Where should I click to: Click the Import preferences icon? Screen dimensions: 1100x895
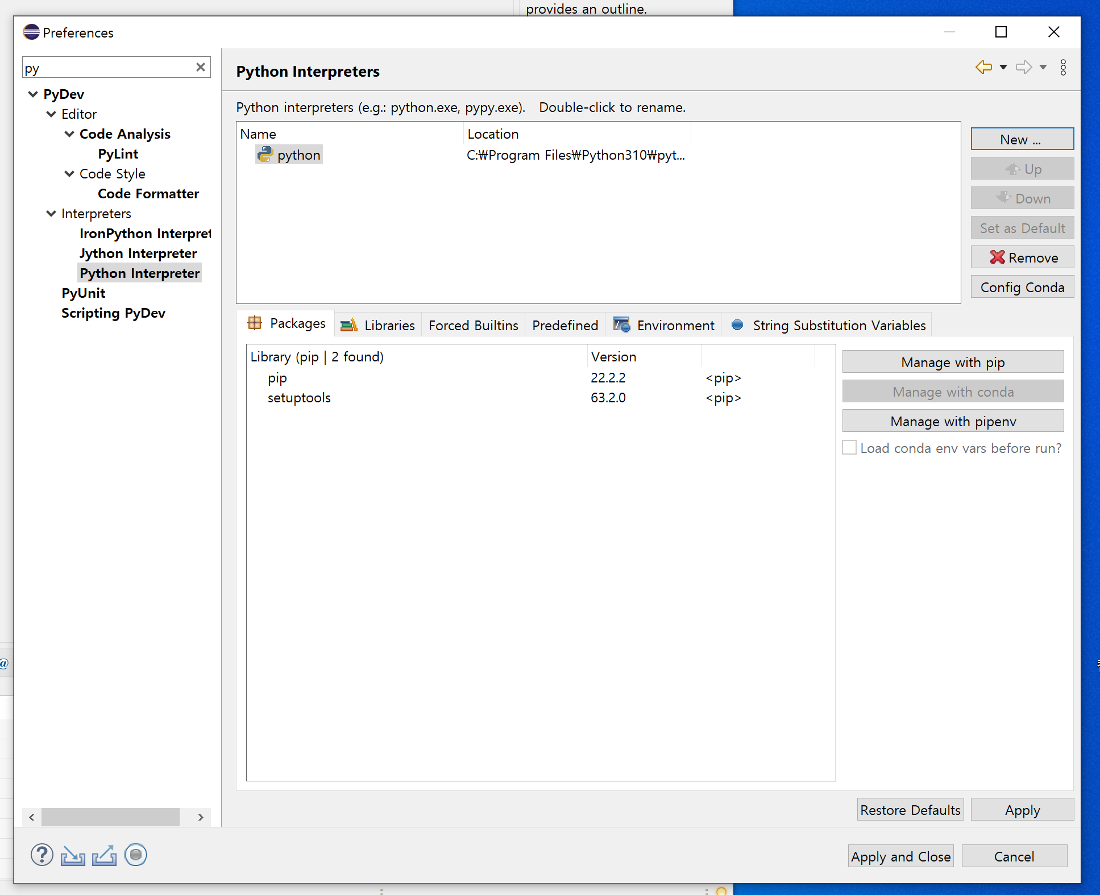(x=73, y=855)
